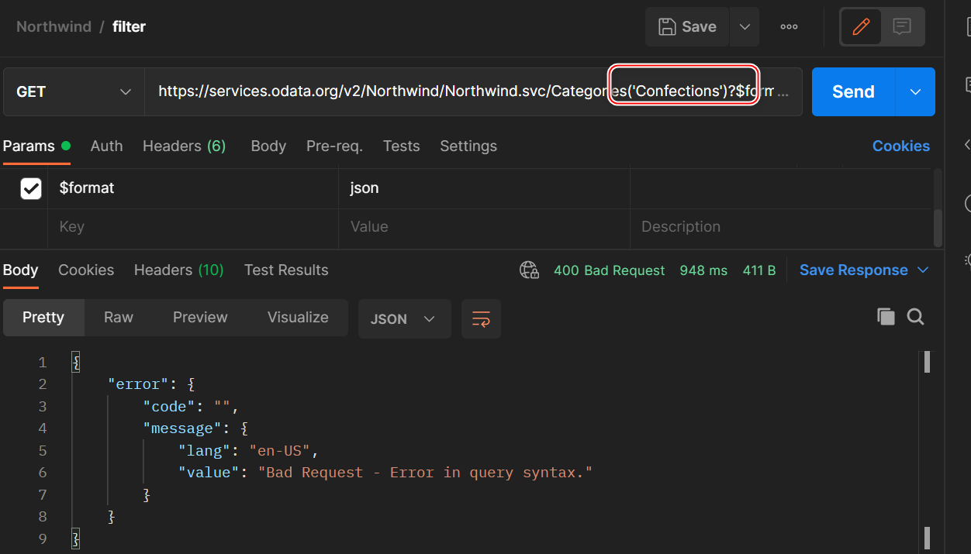Open the three-dot more actions menu

pyautogui.click(x=789, y=27)
